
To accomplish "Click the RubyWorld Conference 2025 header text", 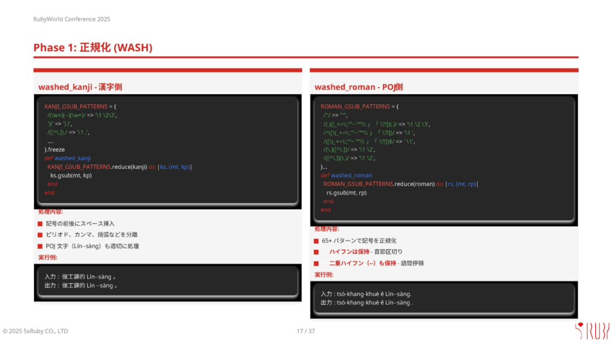I will 71,19.
